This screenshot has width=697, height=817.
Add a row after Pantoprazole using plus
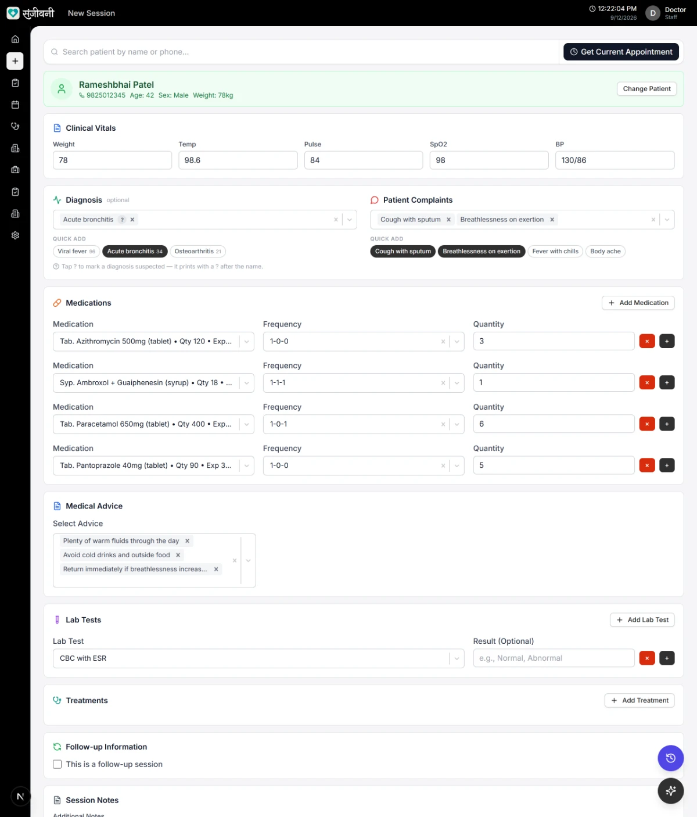click(x=667, y=465)
